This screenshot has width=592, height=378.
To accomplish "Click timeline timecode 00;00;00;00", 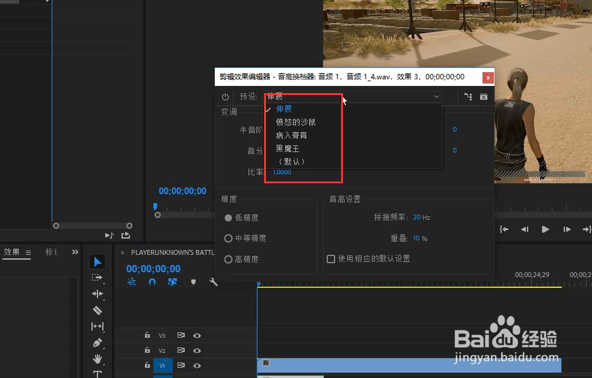I will [x=153, y=269].
